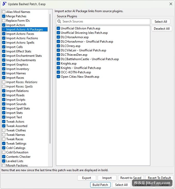Select the Tweak Settings row
175x189 pixels.
click(25, 144)
